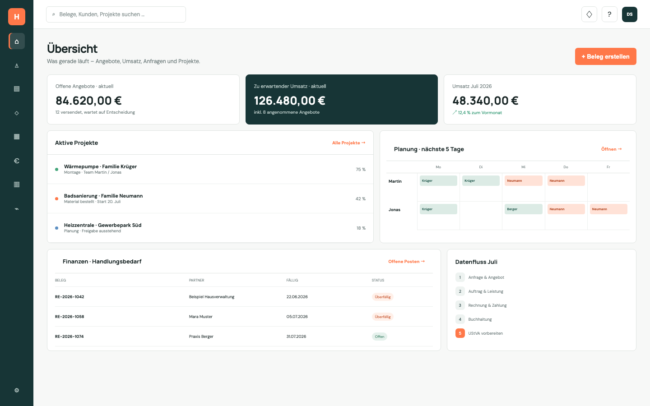Click partner Beispiel Hausverwaltung
Screen dimensions: 650x406
click(x=212, y=297)
